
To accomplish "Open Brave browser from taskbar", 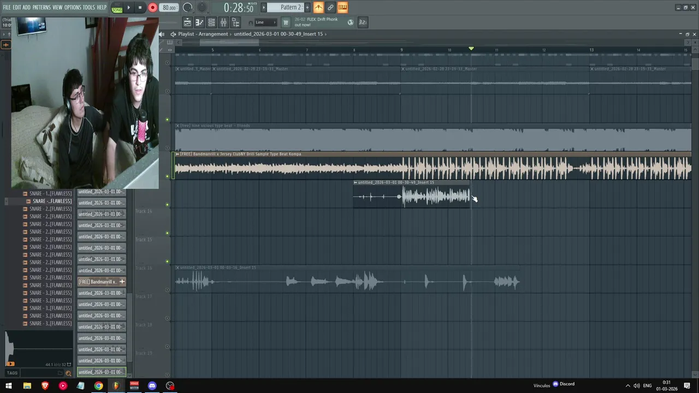I will point(45,386).
